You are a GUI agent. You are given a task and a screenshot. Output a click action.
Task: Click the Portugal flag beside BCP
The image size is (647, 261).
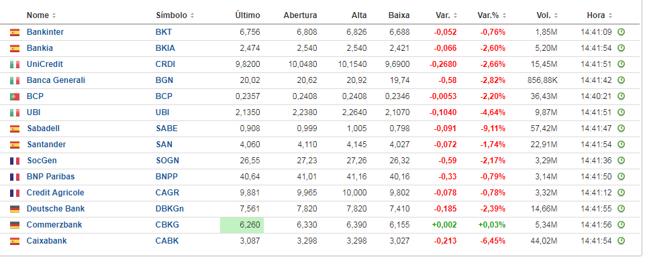coord(15,97)
